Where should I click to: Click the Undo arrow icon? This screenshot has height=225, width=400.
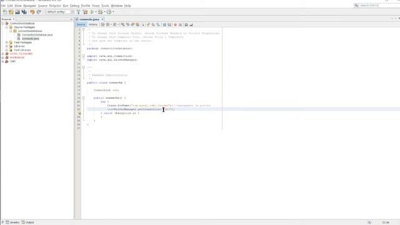tap(32, 12)
